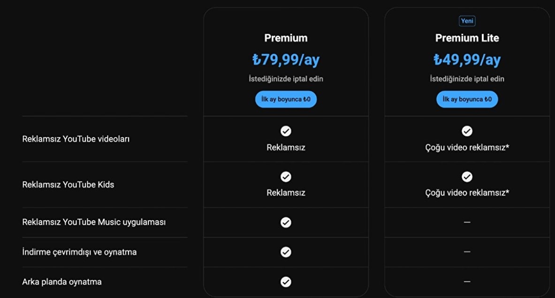Start Premium trial with İlk ay boyunca ₺0
Viewport: 555px width, 298px height.
[x=286, y=99]
